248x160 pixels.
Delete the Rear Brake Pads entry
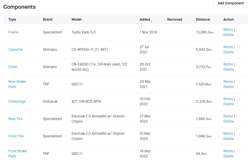(229, 87)
